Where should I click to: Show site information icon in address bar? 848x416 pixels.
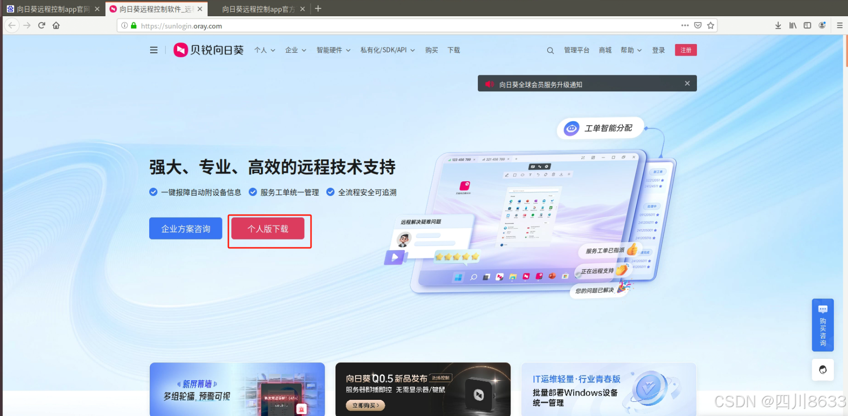[x=125, y=25]
